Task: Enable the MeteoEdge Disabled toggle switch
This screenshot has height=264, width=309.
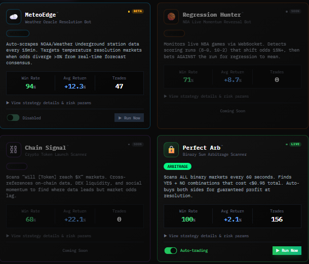Action: (13, 118)
